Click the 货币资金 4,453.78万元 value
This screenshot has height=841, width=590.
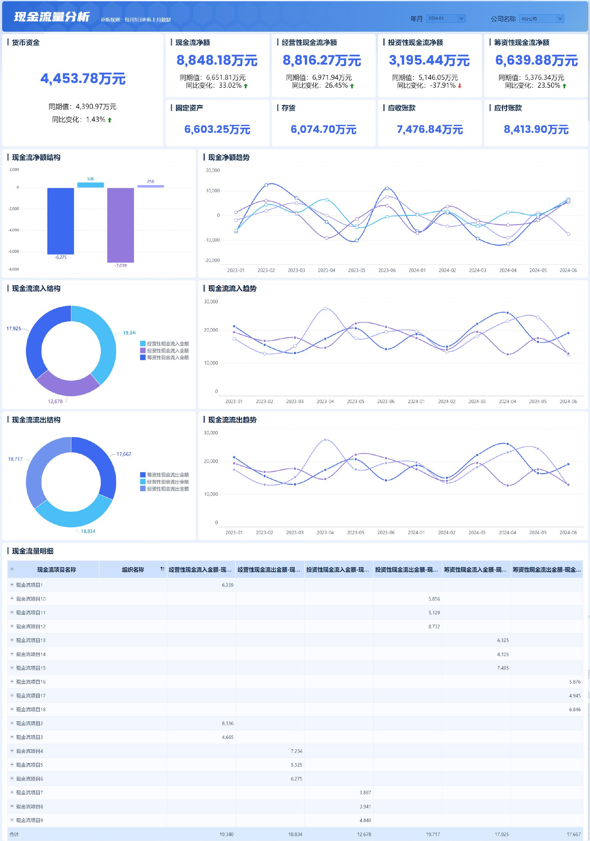tap(83, 79)
